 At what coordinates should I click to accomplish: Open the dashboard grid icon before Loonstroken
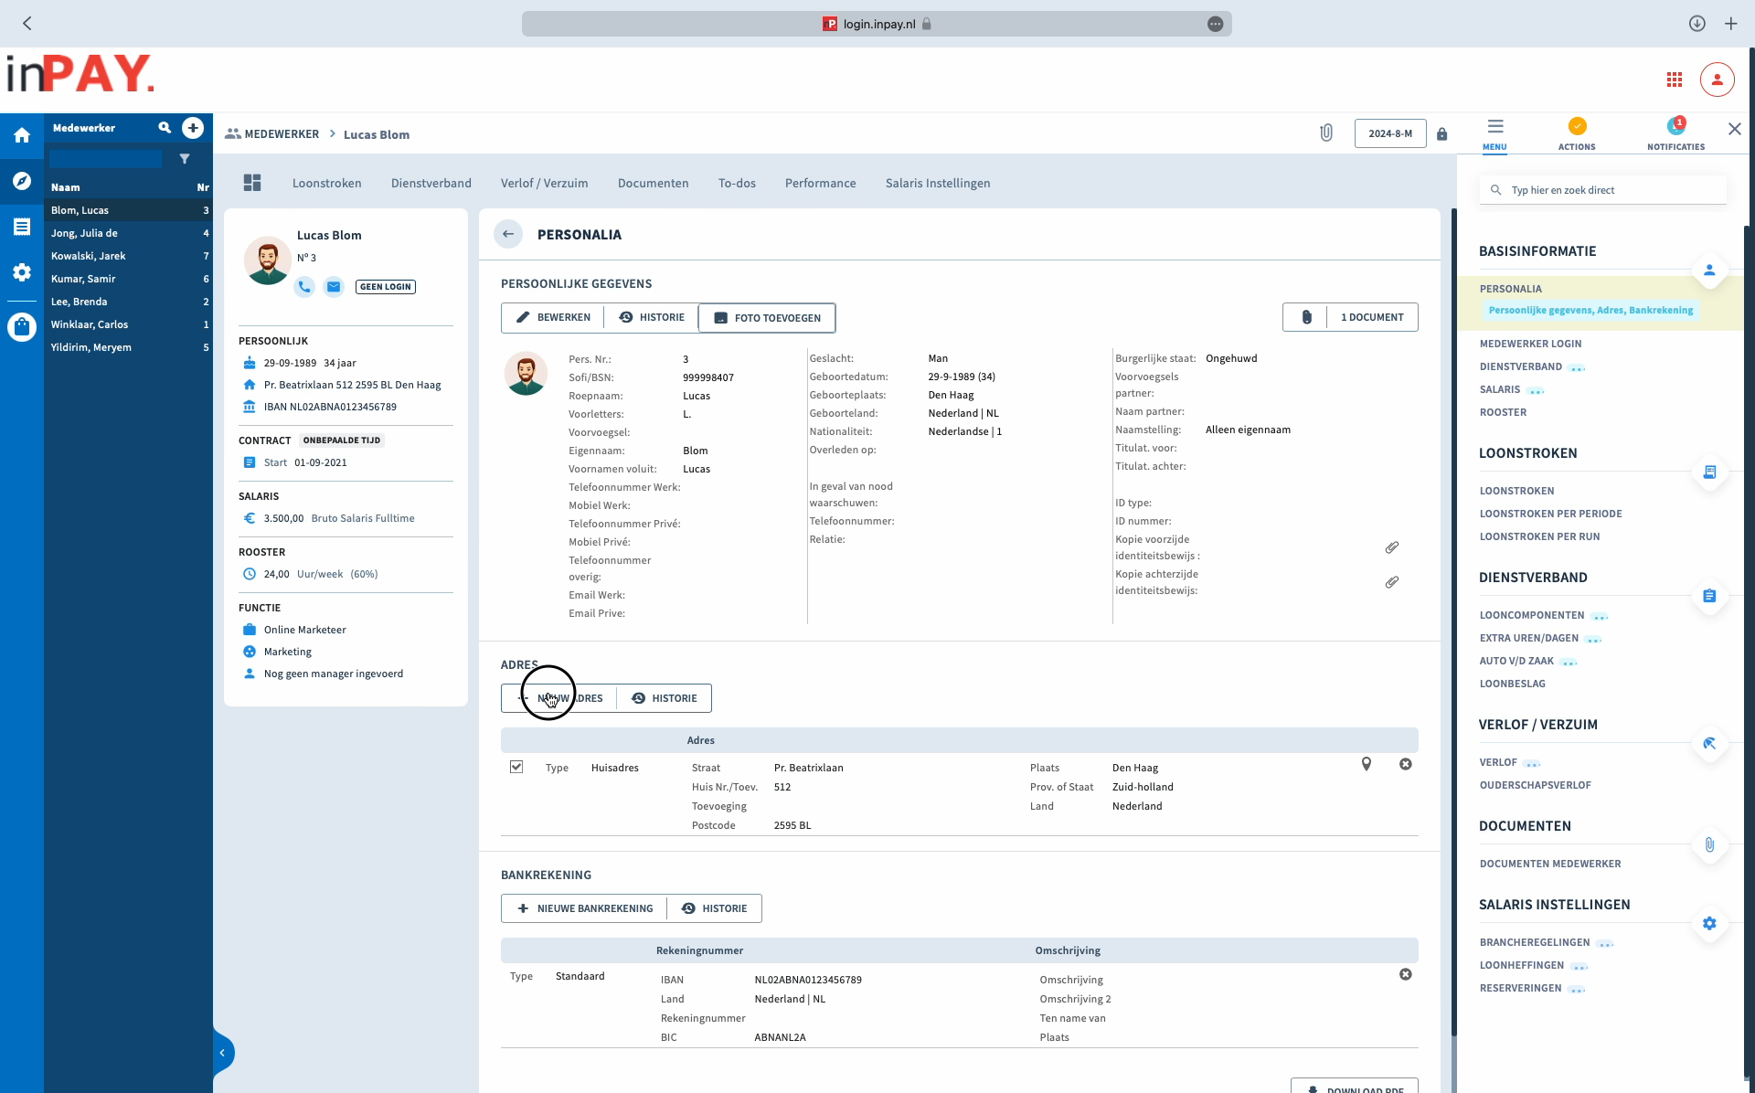pyautogui.click(x=252, y=183)
